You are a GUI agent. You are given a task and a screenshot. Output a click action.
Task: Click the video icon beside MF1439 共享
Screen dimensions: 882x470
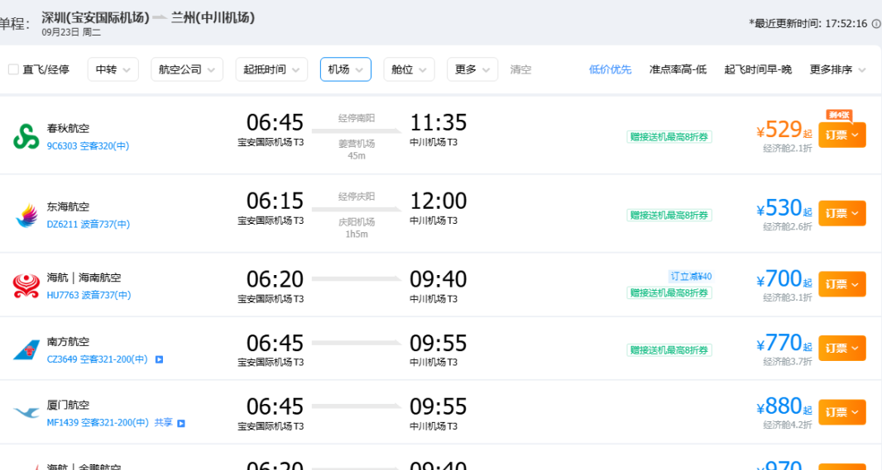point(181,423)
